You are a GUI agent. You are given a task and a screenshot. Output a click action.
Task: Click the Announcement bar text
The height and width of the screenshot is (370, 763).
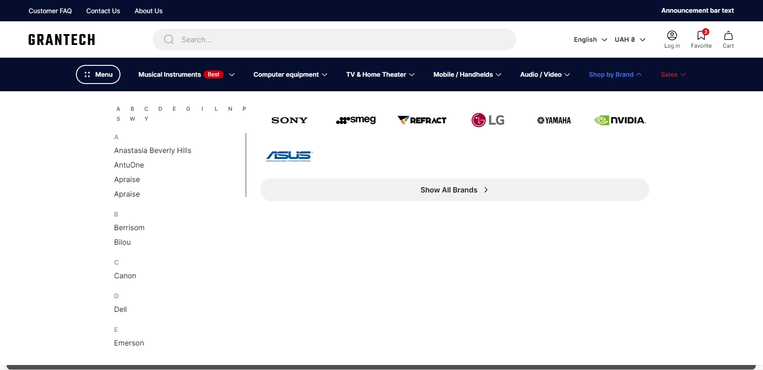pos(698,10)
